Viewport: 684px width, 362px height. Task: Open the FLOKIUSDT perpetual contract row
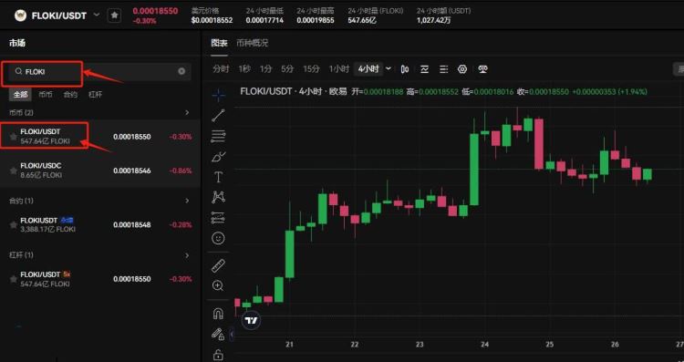tap(100, 225)
